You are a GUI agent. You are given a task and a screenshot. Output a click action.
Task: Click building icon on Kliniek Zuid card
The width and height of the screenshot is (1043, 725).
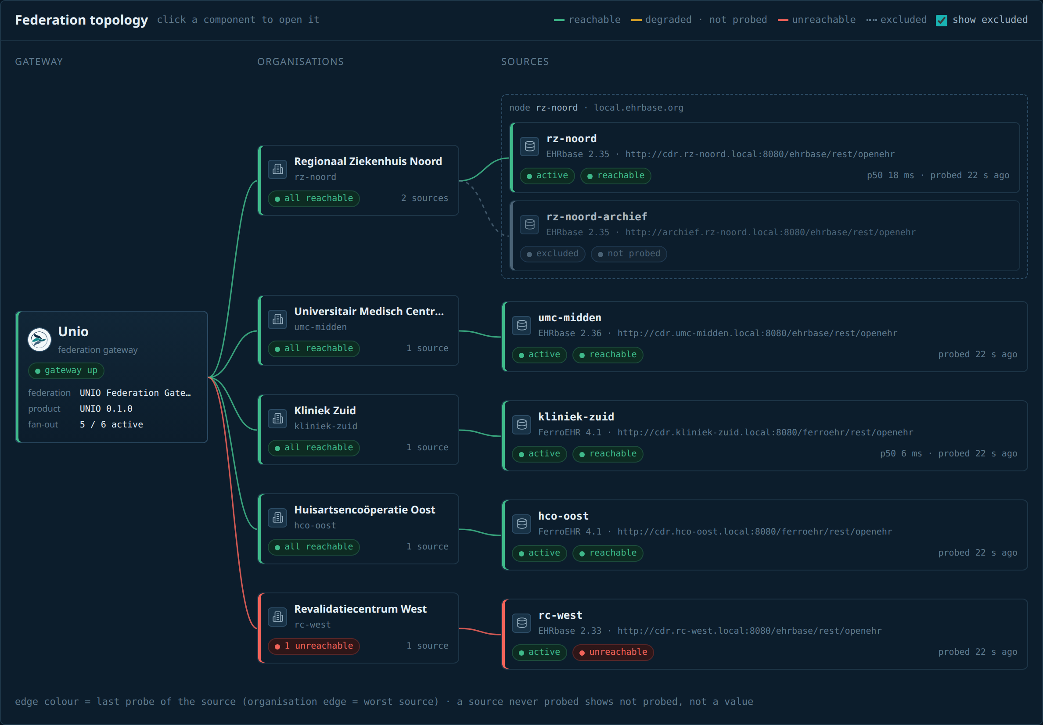coord(277,418)
